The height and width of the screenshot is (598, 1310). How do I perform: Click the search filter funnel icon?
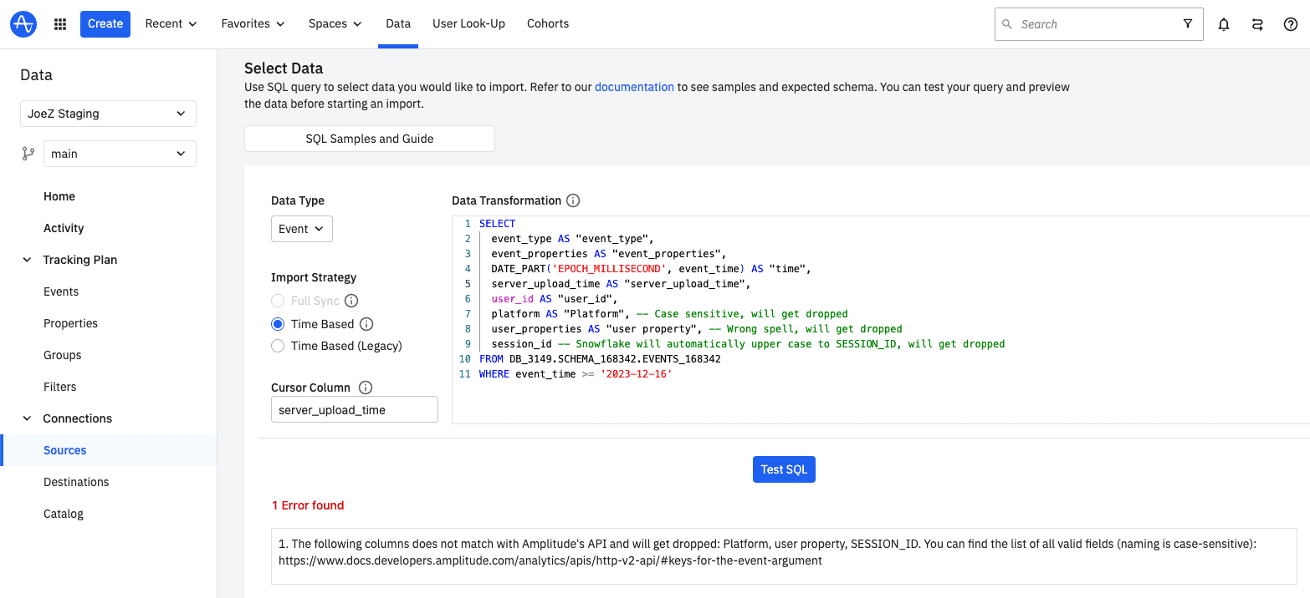(1188, 24)
